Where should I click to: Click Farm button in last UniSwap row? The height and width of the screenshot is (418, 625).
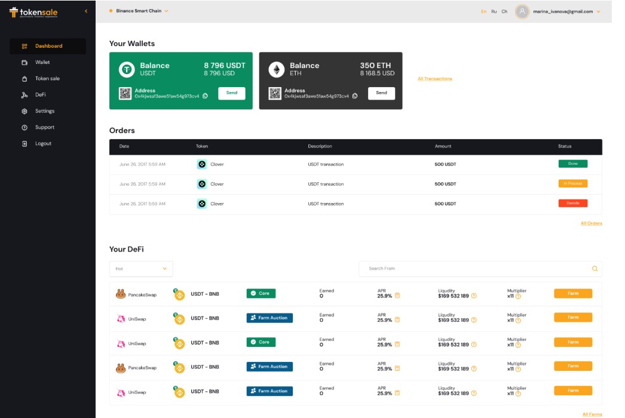pos(573,391)
